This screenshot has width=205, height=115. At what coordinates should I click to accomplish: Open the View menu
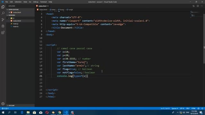25,2
